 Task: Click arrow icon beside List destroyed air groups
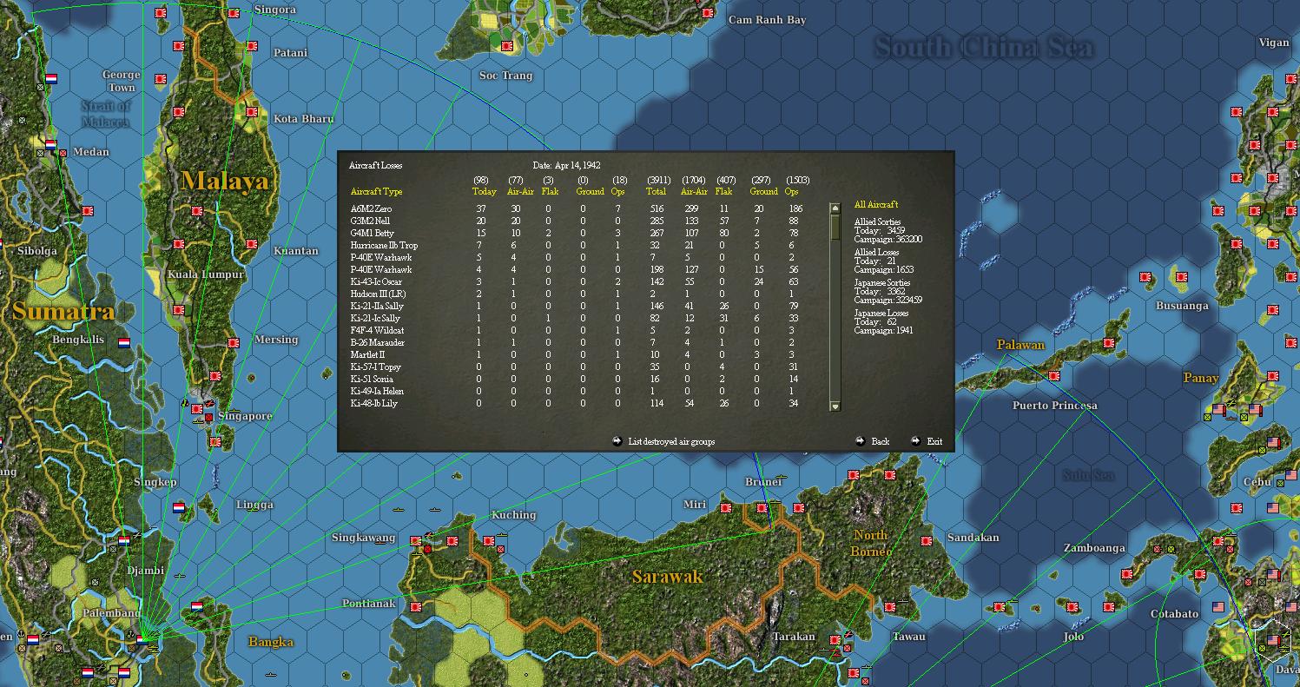[617, 441]
